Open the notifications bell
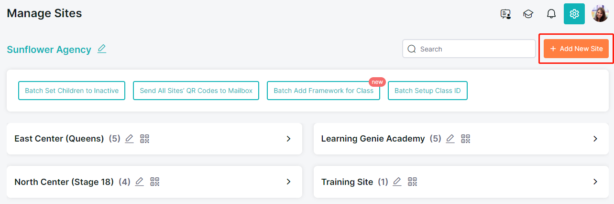The width and height of the screenshot is (614, 204). pyautogui.click(x=551, y=14)
